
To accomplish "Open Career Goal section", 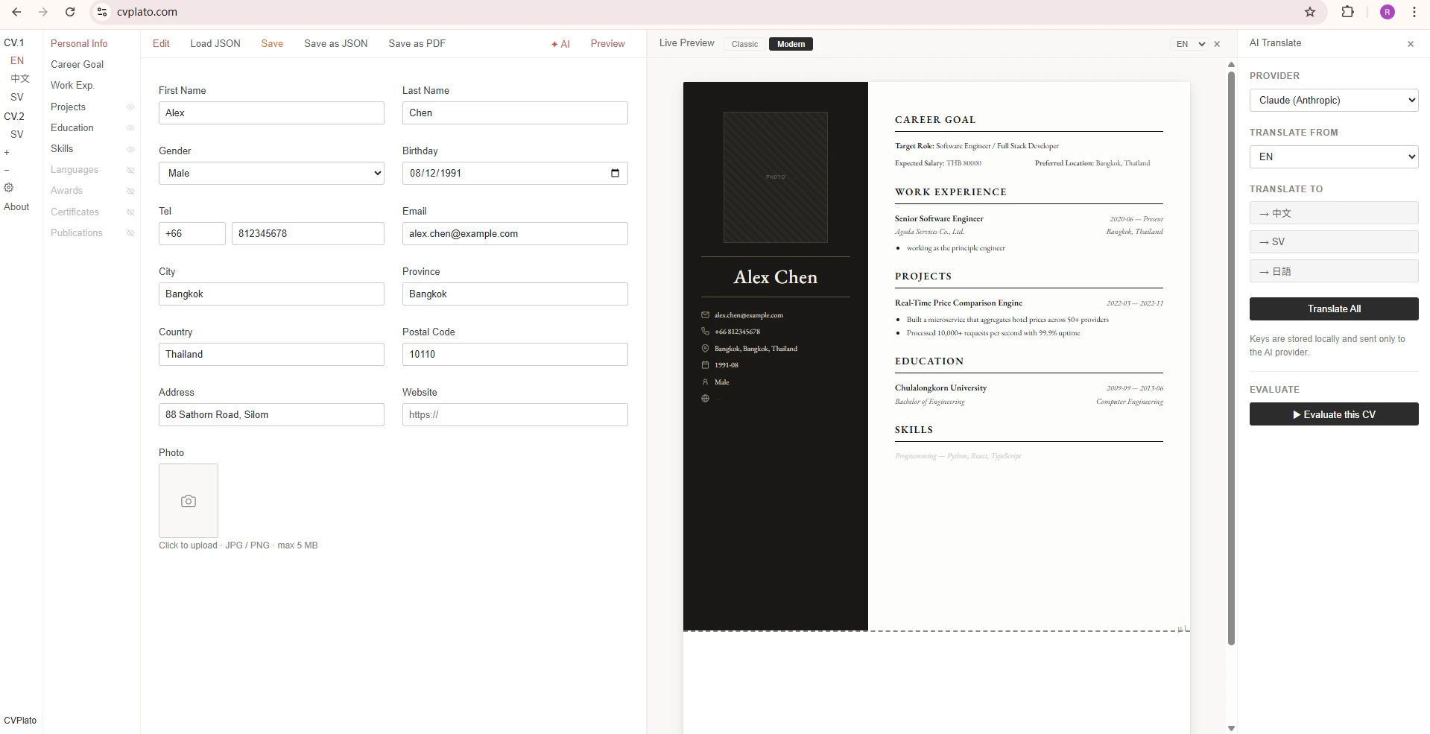I will click(77, 64).
